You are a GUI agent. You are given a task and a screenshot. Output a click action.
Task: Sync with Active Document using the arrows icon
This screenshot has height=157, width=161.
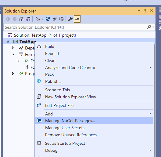point(48,19)
